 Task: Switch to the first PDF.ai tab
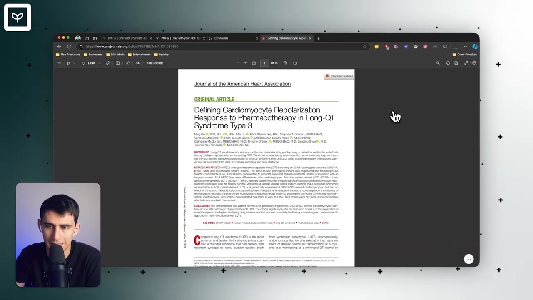(x=127, y=38)
